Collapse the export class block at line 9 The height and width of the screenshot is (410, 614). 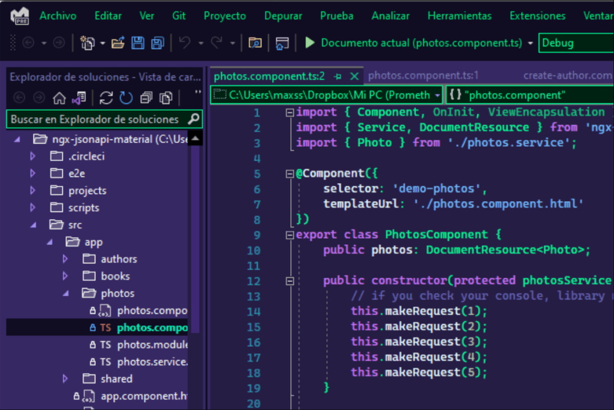290,235
